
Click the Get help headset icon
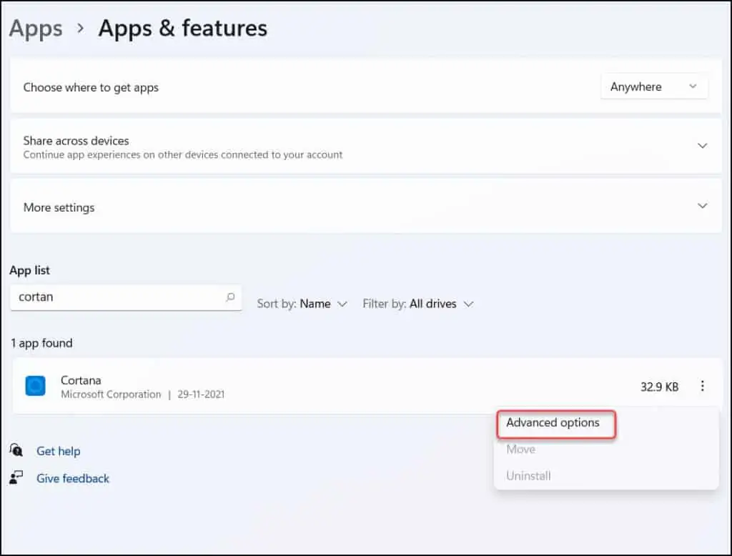click(16, 450)
